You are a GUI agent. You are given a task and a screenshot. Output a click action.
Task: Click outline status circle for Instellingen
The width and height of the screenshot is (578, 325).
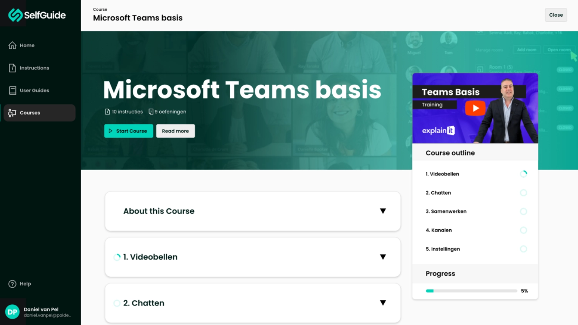pos(524,249)
